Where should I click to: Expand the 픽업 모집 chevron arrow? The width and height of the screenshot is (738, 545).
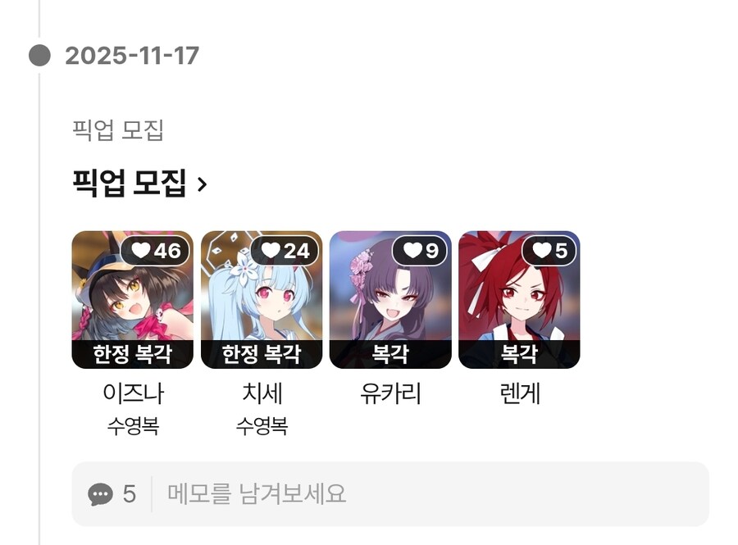[202, 184]
